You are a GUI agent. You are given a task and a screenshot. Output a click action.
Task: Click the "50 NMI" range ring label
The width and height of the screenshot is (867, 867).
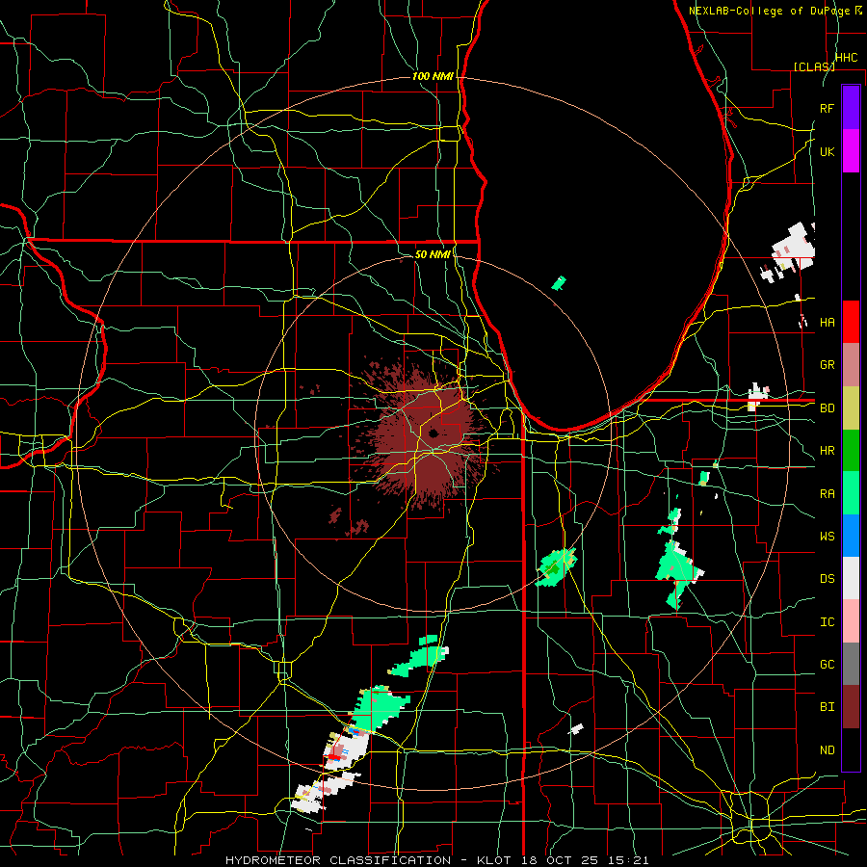point(433,254)
